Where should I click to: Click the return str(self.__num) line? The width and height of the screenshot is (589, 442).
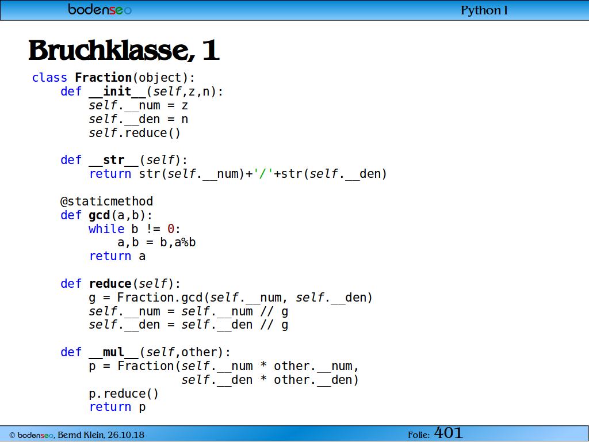pos(238,174)
